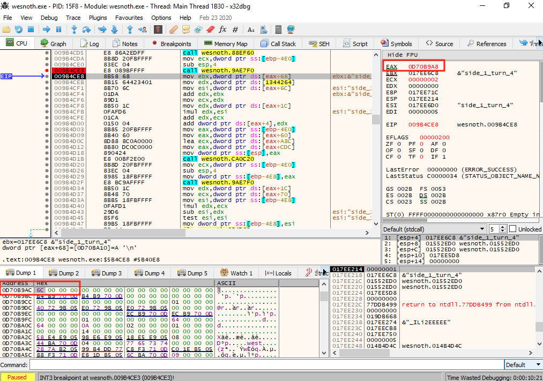The image size is (543, 381).
Task: Click the Open file folder icon
Action: [x=6, y=29]
